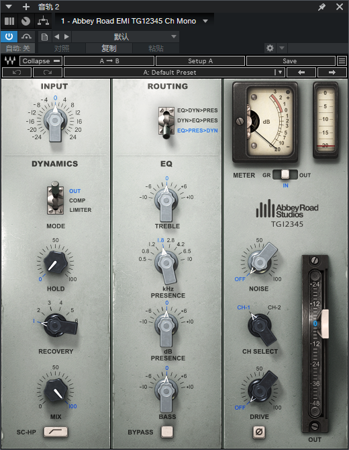Click the MODE toggle switch
This screenshot has height=450, width=349.
tap(55, 198)
